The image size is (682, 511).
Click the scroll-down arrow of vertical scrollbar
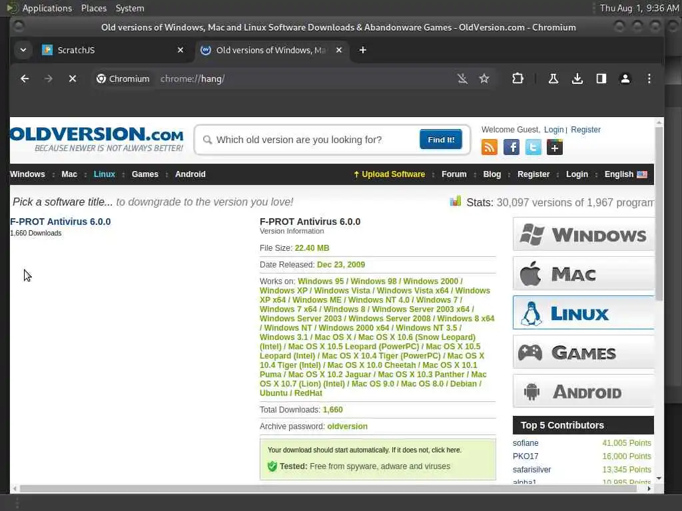(x=659, y=478)
